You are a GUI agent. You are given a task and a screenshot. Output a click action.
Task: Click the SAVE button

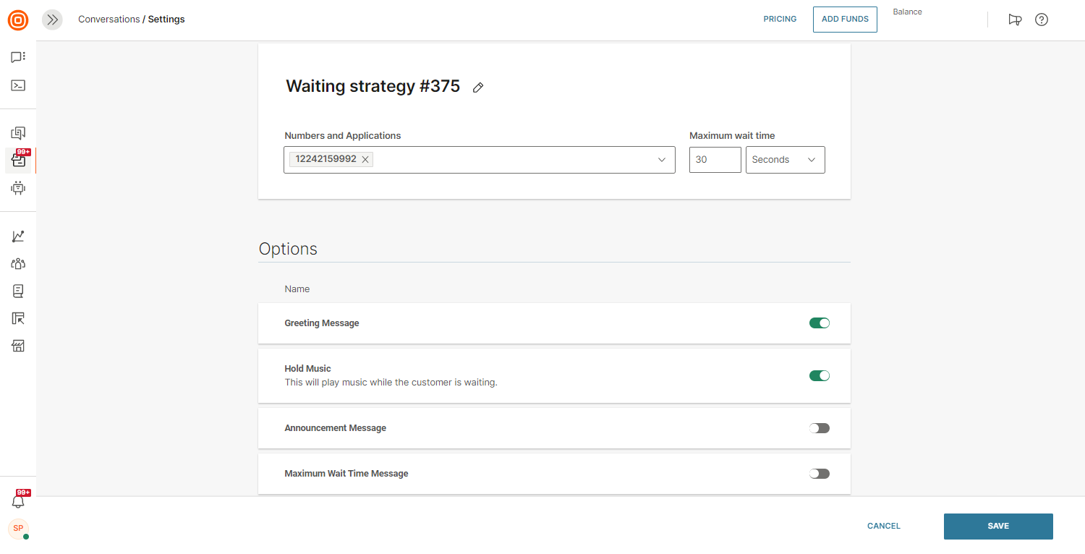(997, 527)
